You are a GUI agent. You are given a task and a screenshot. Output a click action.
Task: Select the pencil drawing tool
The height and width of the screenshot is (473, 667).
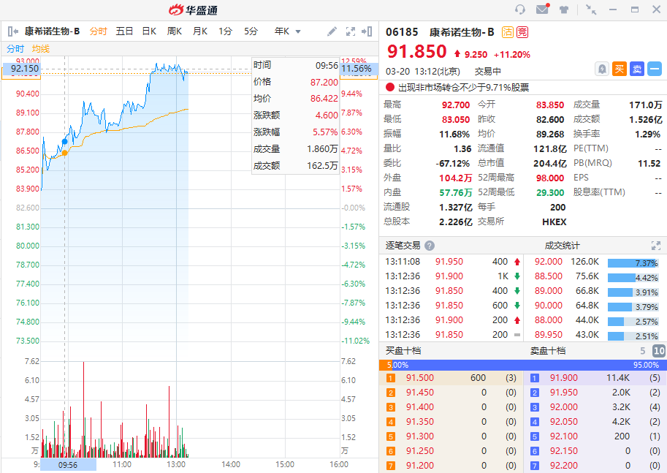pyautogui.click(x=332, y=31)
